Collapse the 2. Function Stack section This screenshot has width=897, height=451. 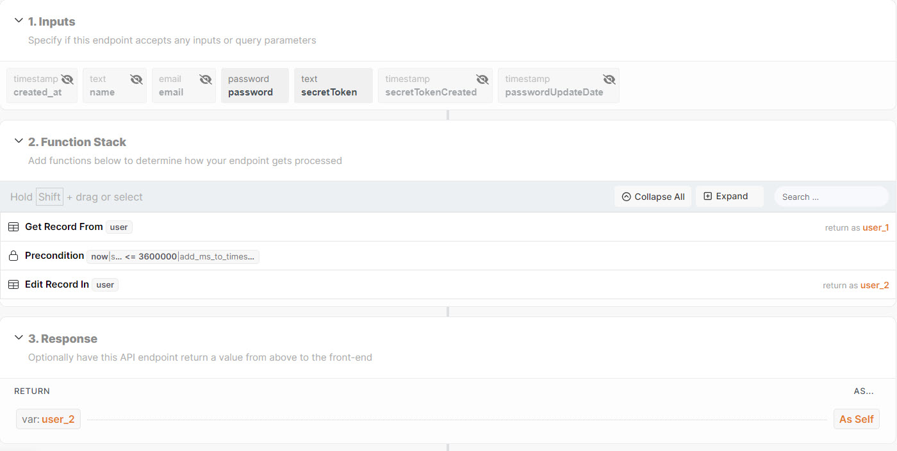pos(19,141)
